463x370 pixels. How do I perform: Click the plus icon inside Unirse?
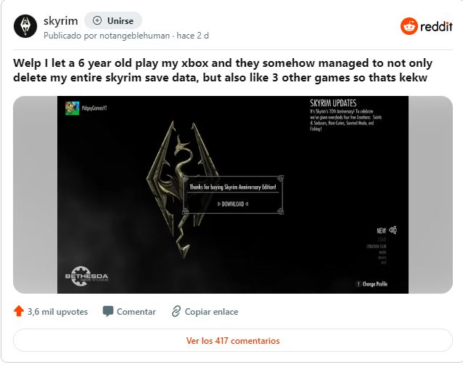pos(97,20)
